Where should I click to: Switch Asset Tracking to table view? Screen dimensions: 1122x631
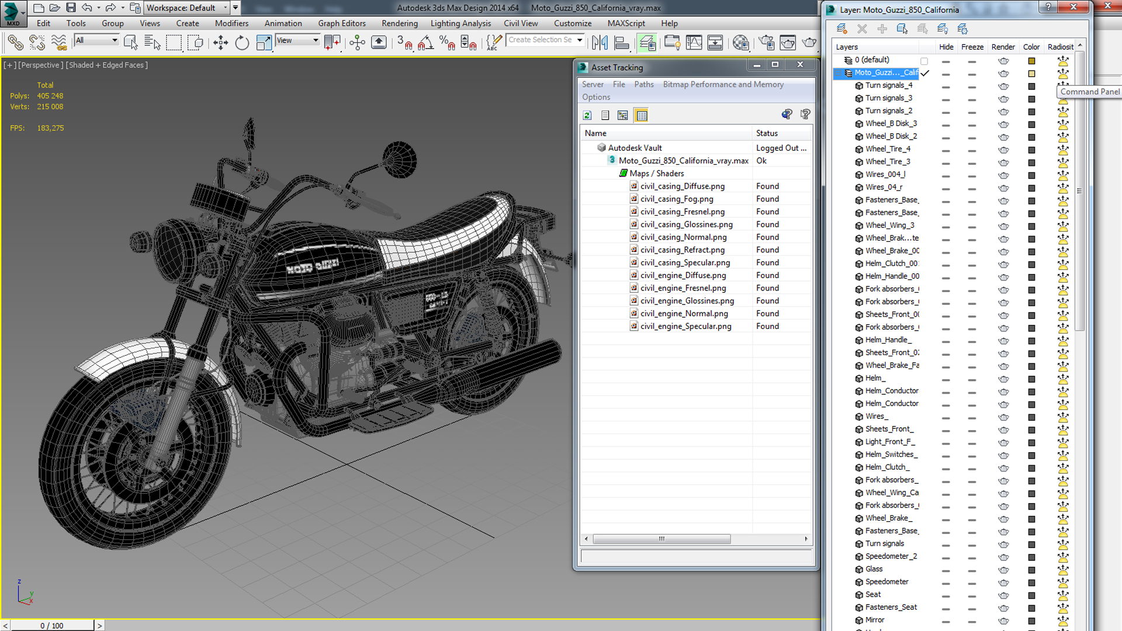point(642,115)
